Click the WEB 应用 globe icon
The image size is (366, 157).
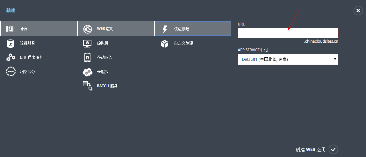(87, 29)
